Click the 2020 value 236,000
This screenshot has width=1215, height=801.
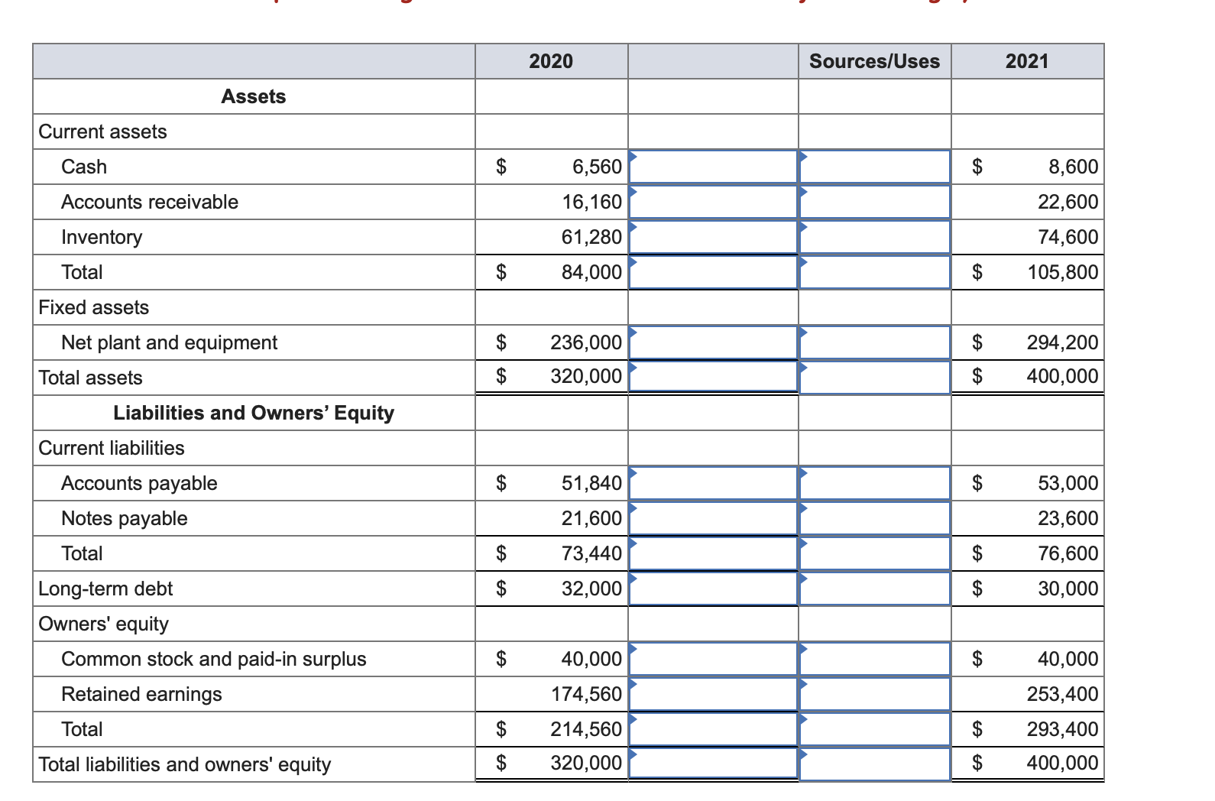587,342
